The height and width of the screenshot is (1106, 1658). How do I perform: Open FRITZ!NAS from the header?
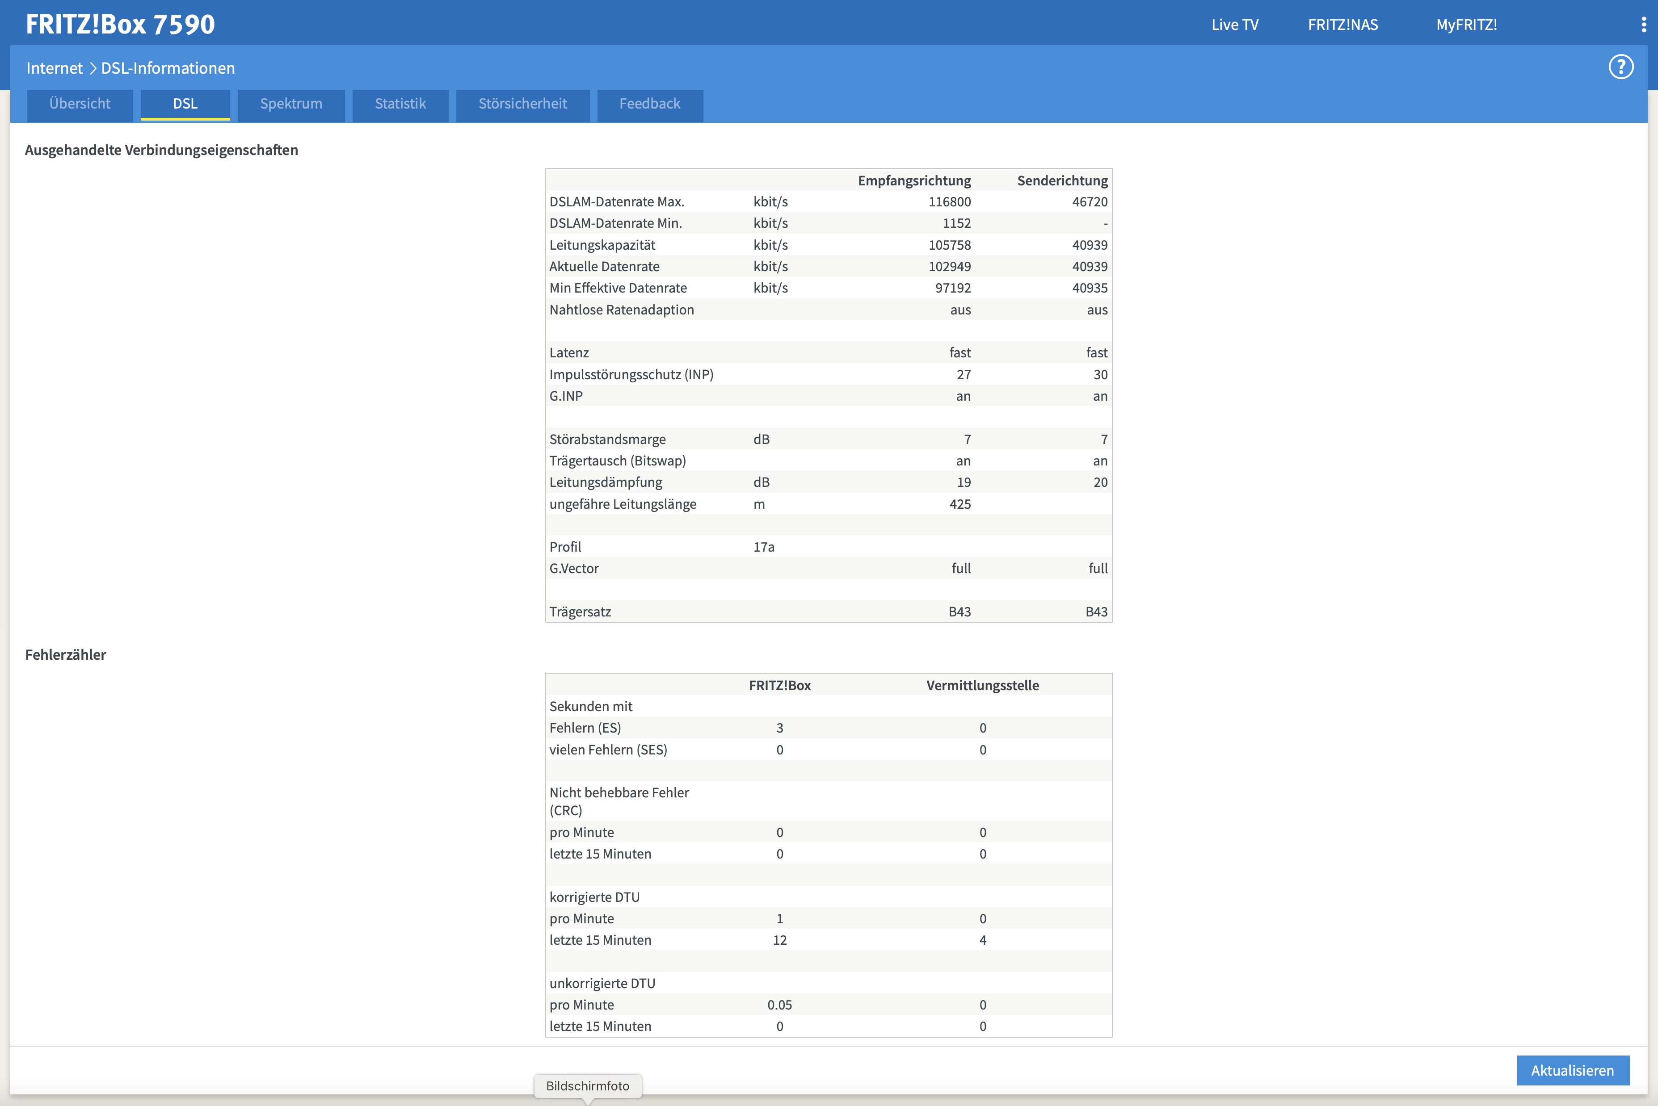(x=1342, y=25)
